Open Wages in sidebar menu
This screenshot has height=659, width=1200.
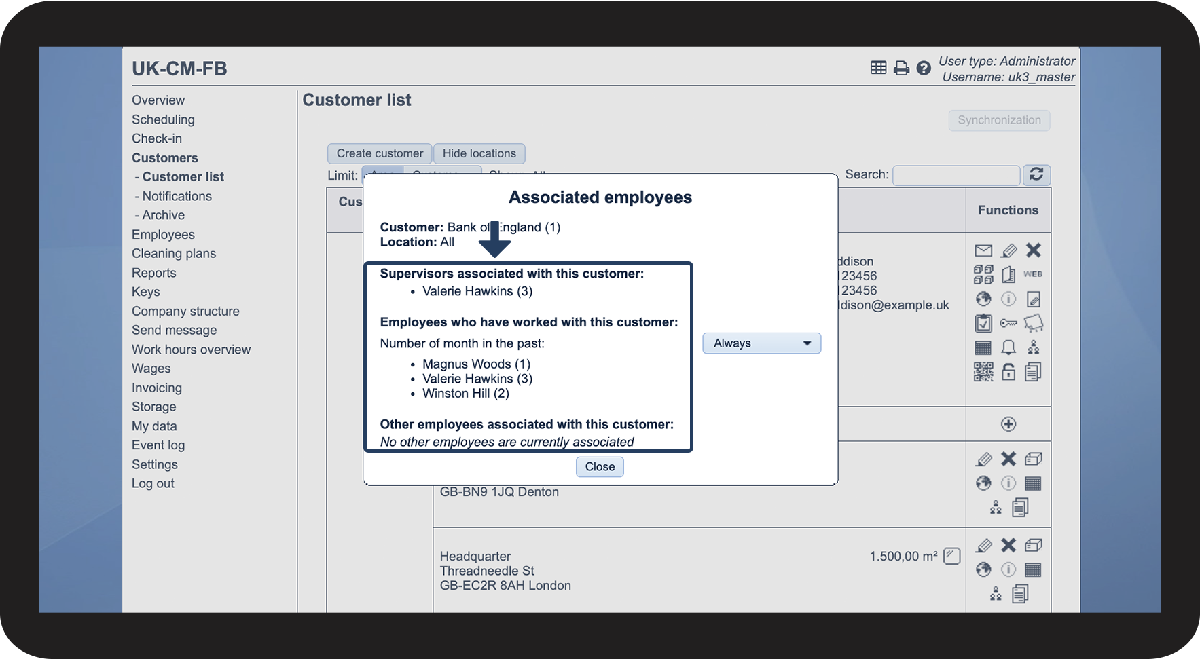click(151, 369)
